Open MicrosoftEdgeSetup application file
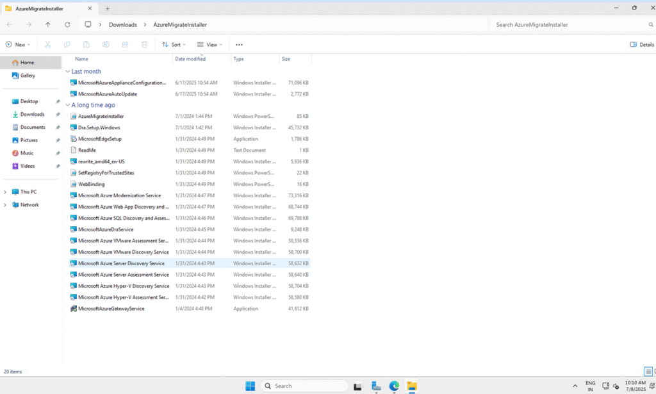The image size is (656, 394). [99, 139]
